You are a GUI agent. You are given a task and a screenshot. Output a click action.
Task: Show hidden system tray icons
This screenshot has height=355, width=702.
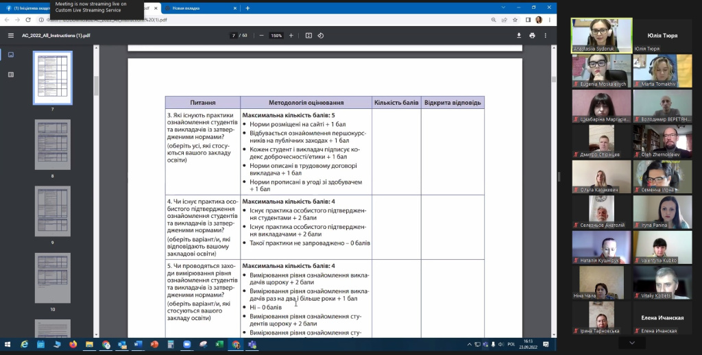(x=469, y=344)
